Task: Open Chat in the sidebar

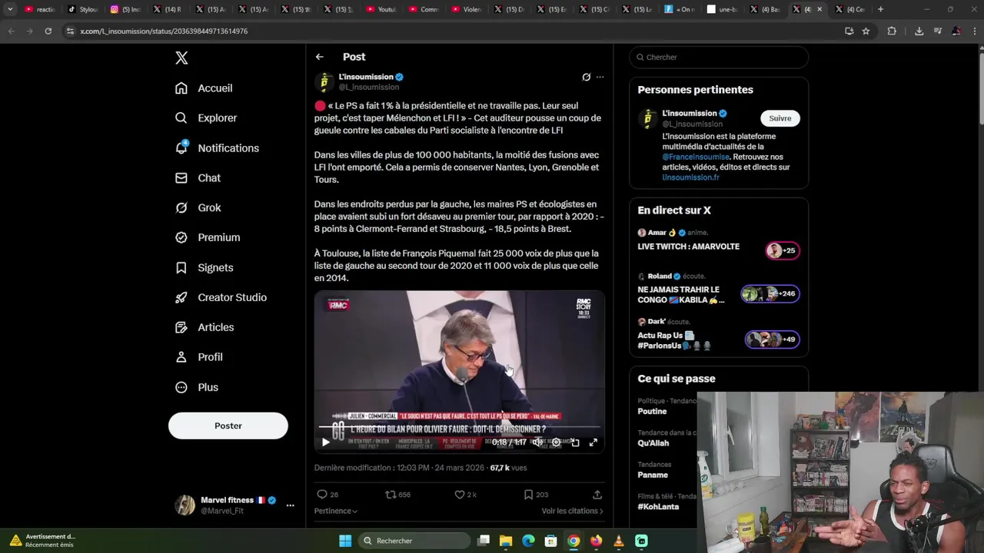Action: [x=198, y=178]
